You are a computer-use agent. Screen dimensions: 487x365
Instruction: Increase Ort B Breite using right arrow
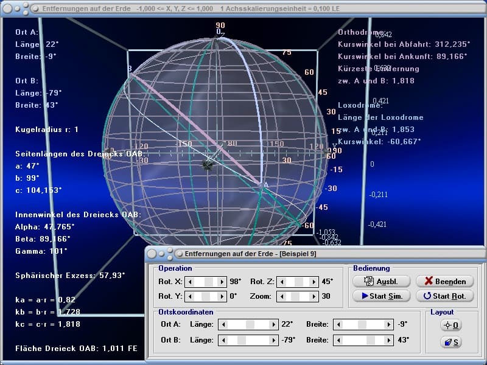click(x=388, y=340)
